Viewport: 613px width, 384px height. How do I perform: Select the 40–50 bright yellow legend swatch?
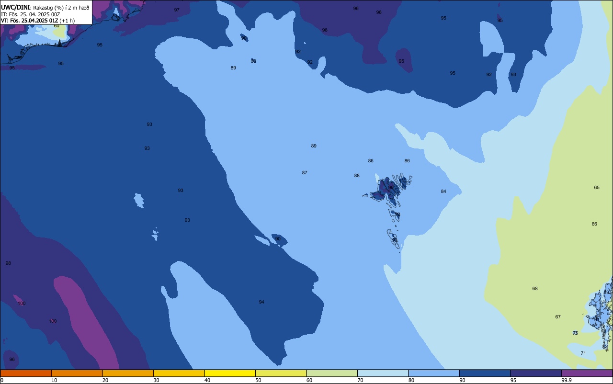pyautogui.click(x=230, y=373)
